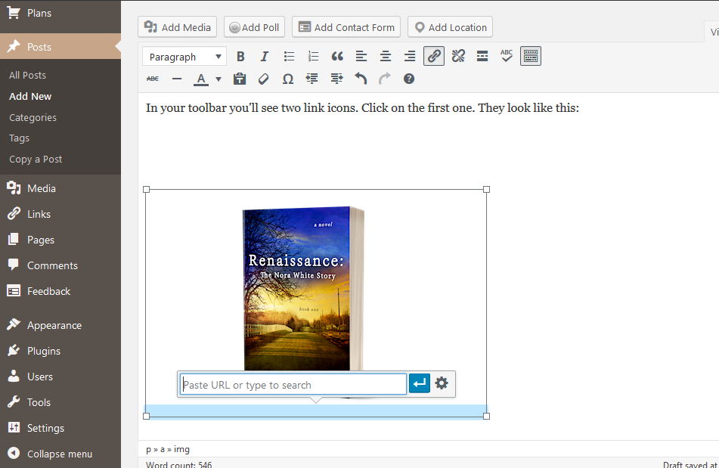The image size is (719, 468).
Task: Apply the current text color swatch
Action: [x=201, y=79]
